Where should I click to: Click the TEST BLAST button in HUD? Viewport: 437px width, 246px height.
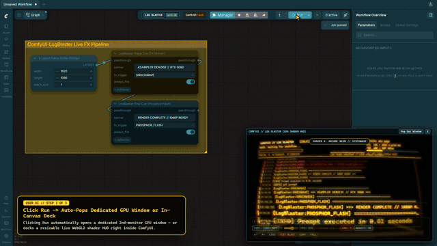(287, 235)
